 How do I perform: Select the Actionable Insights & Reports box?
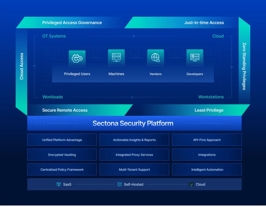pyautogui.click(x=134, y=140)
